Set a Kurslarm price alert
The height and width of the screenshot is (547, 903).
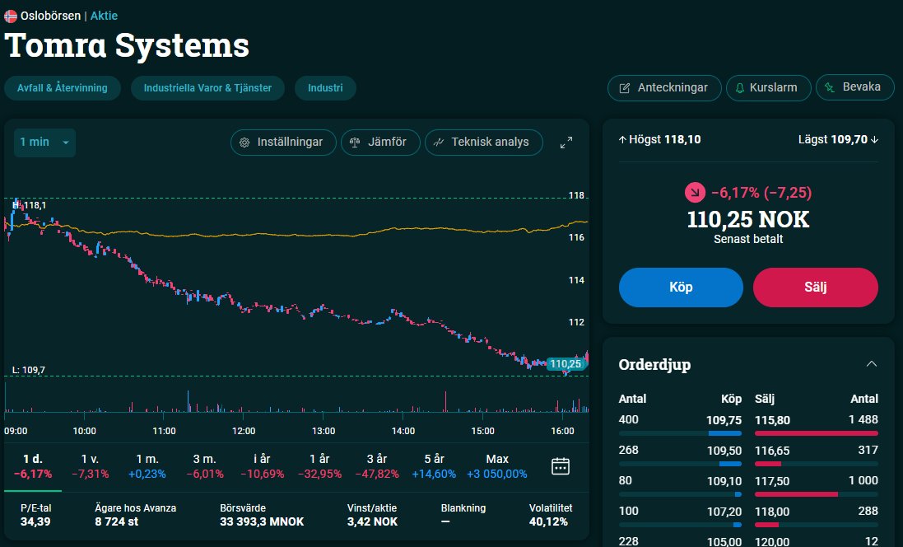click(768, 87)
